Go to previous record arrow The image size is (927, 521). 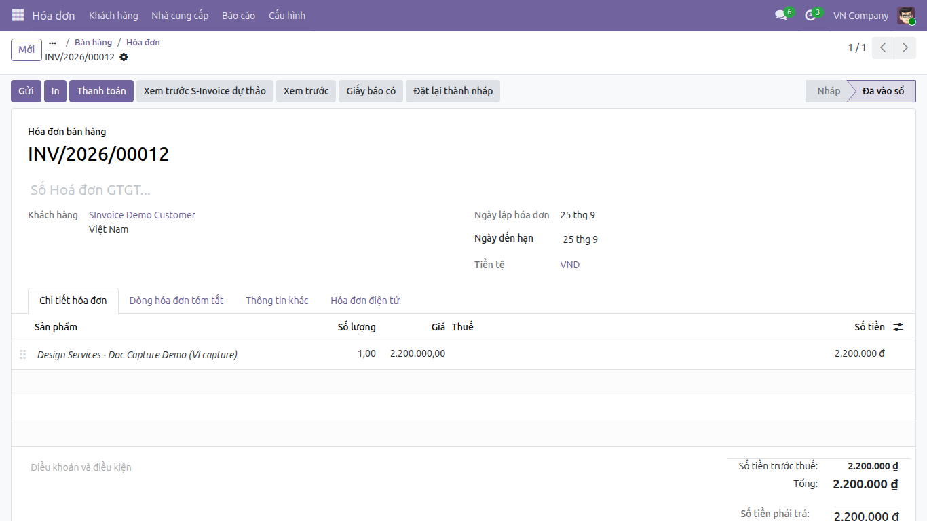click(x=883, y=48)
